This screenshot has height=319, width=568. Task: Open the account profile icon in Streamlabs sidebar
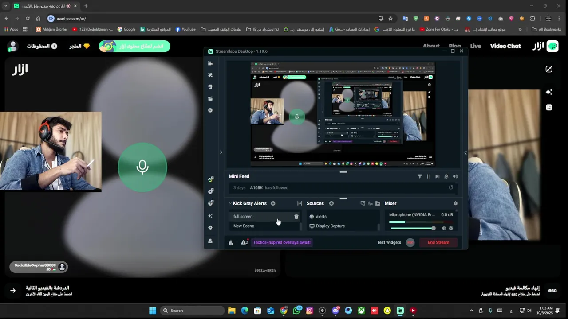coord(210,241)
